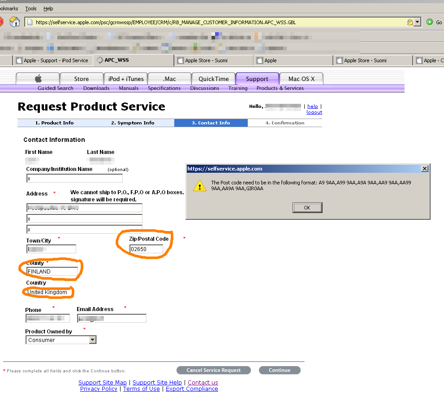This screenshot has width=444, height=397.
Task: Click the Apple logo navigation tab
Action: pos(38,79)
